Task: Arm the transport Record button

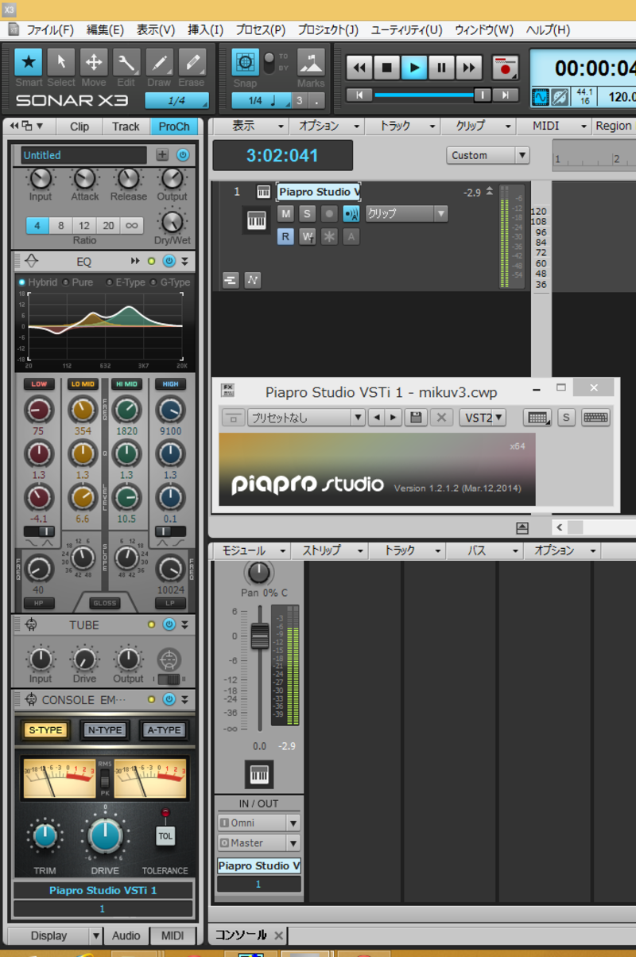Action: (x=505, y=67)
